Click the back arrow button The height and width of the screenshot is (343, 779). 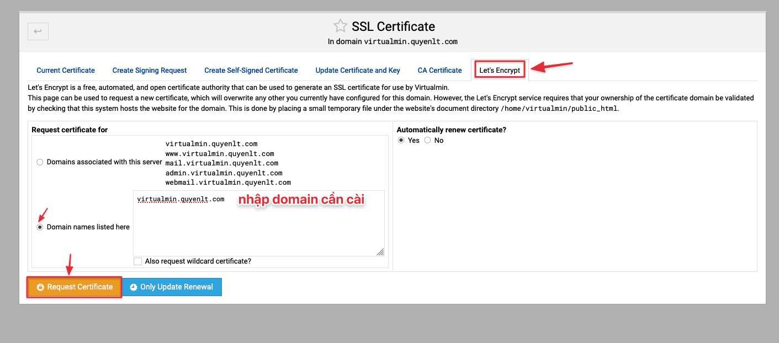[x=38, y=31]
